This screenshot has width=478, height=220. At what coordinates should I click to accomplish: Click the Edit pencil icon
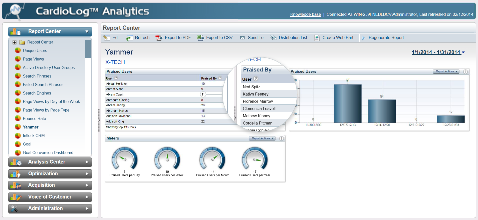(107, 38)
